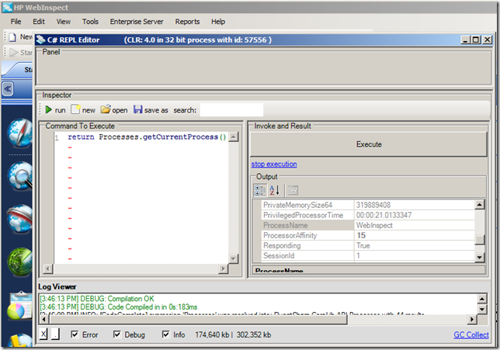Click the Execute button

tap(369, 144)
